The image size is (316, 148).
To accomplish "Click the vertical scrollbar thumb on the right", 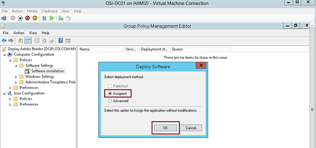I will [312, 110].
